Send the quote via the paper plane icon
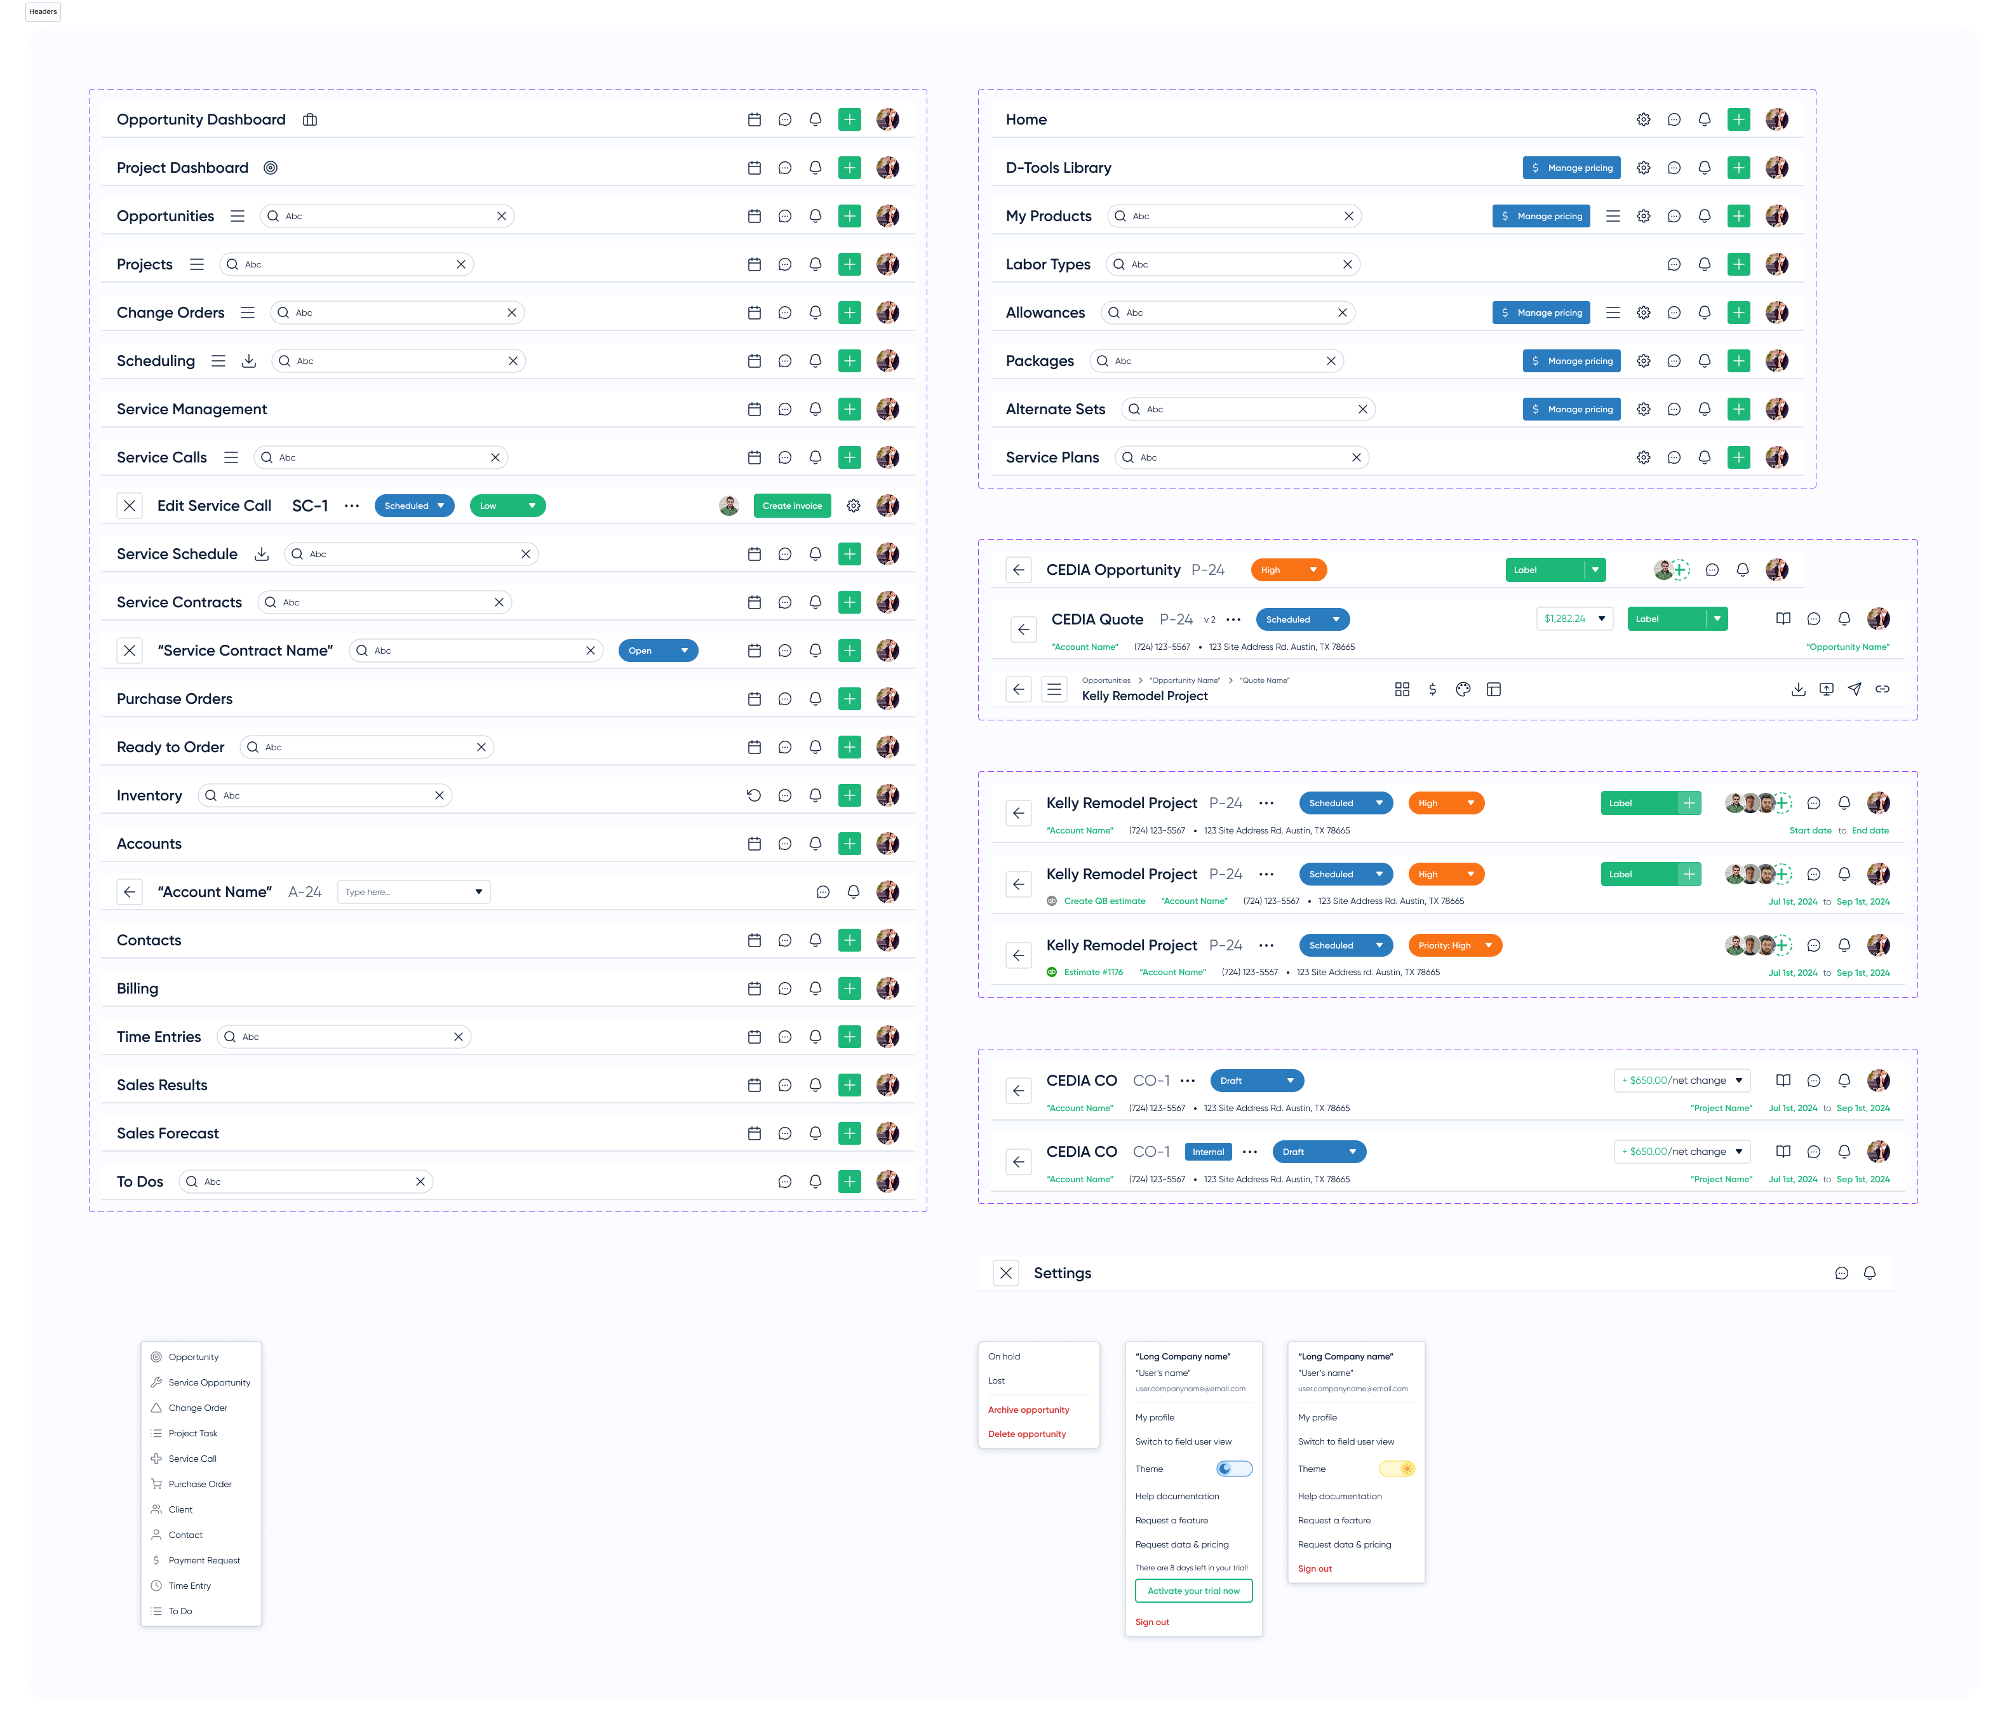 (x=1855, y=689)
